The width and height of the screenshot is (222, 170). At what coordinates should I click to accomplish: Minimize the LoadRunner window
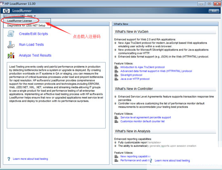click(201, 4)
